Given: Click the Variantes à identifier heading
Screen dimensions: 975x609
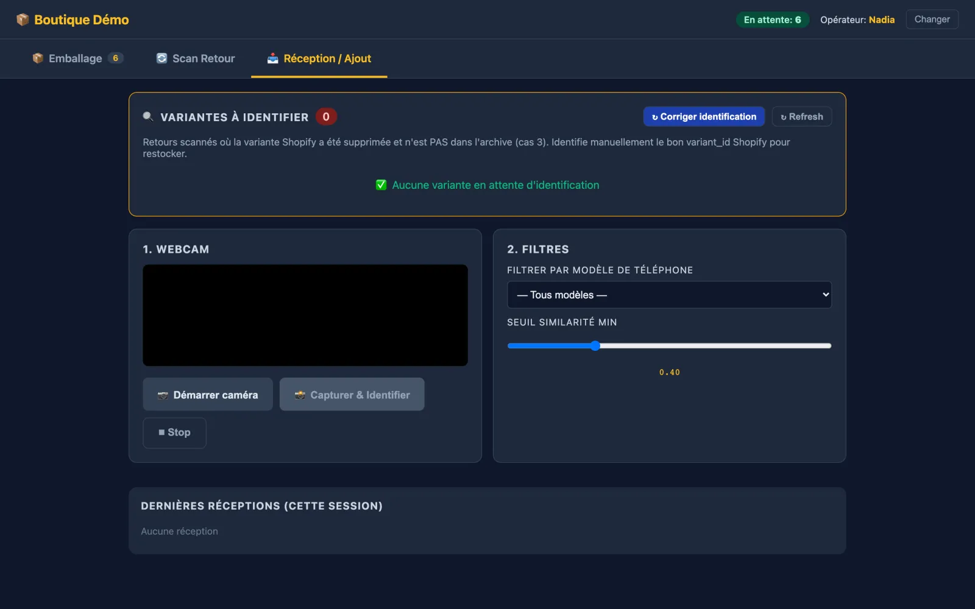Looking at the screenshot, I should click(235, 117).
